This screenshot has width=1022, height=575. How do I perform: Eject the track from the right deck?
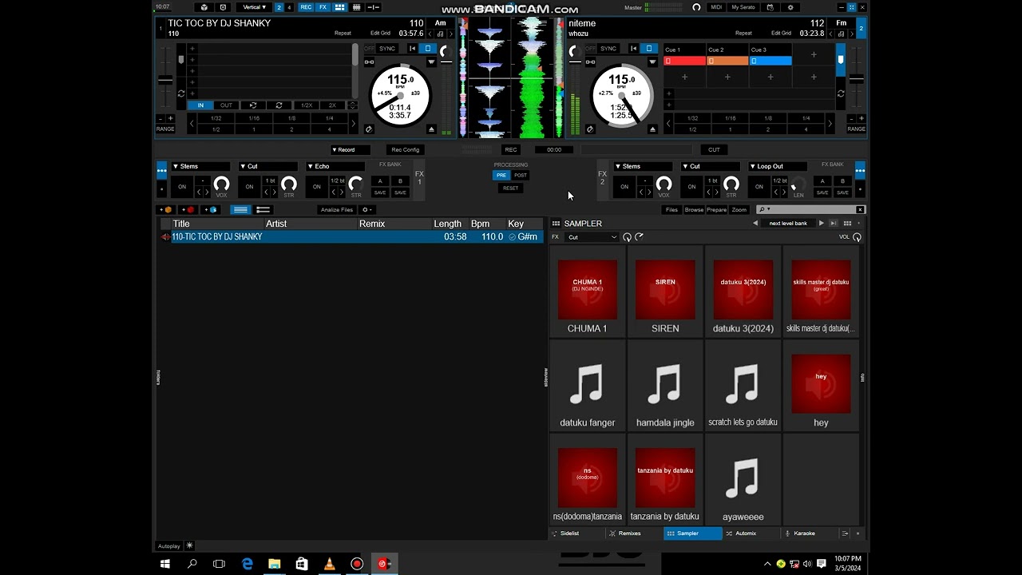[x=652, y=129]
